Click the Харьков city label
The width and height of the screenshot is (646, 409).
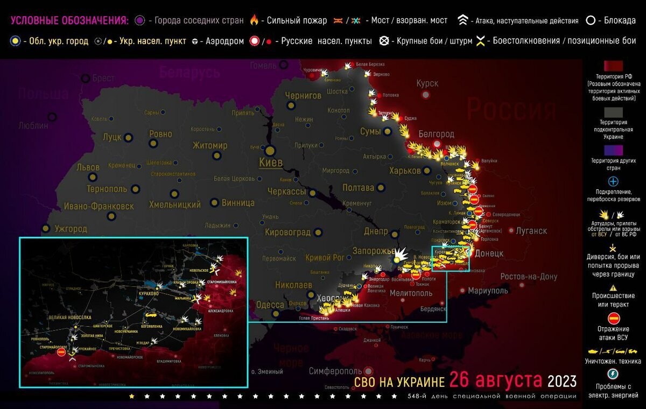(405, 171)
